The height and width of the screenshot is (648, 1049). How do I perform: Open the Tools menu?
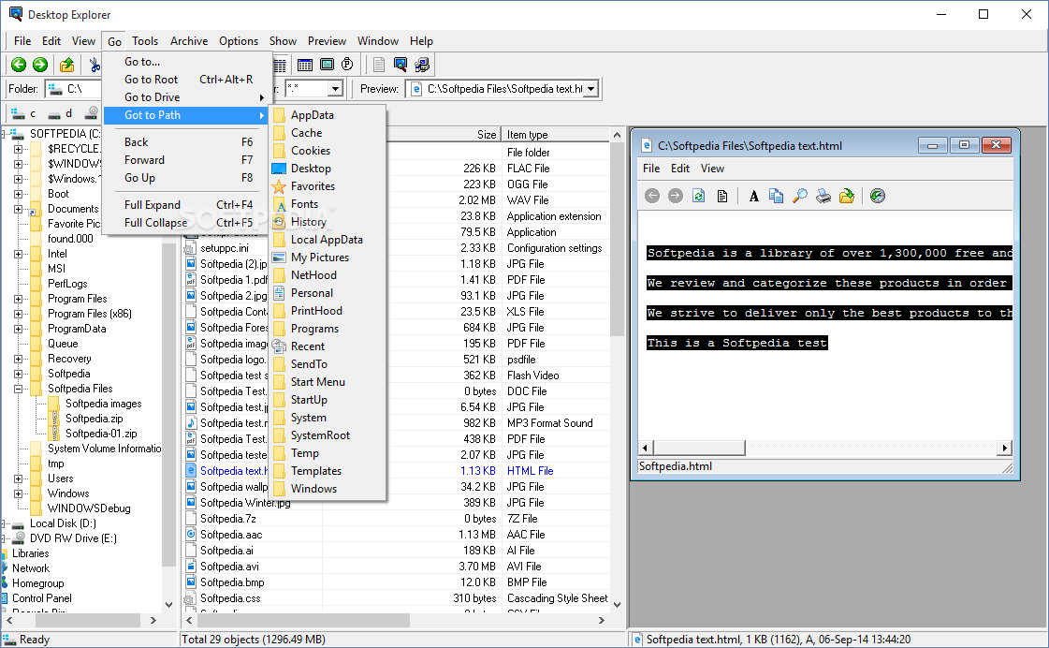click(x=144, y=41)
